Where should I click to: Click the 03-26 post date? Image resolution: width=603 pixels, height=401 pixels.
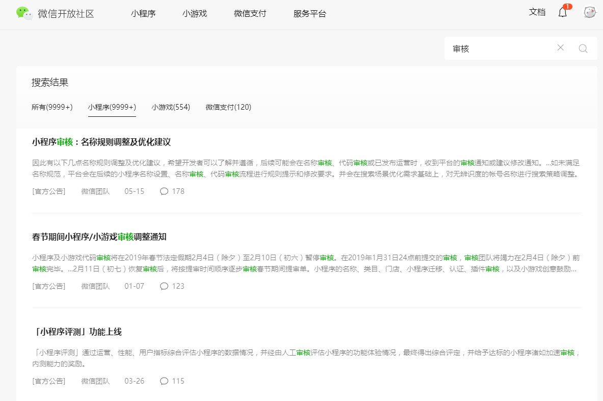click(x=134, y=381)
